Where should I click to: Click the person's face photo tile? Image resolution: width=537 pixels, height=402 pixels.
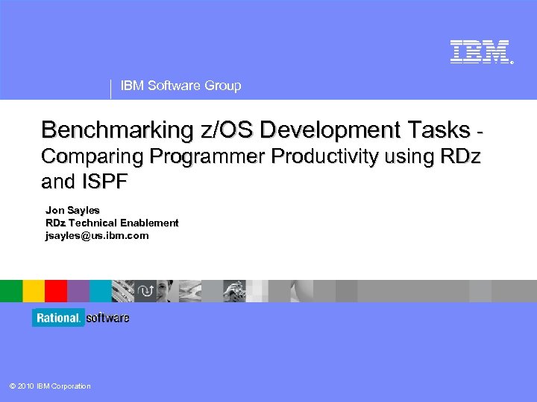point(168,291)
